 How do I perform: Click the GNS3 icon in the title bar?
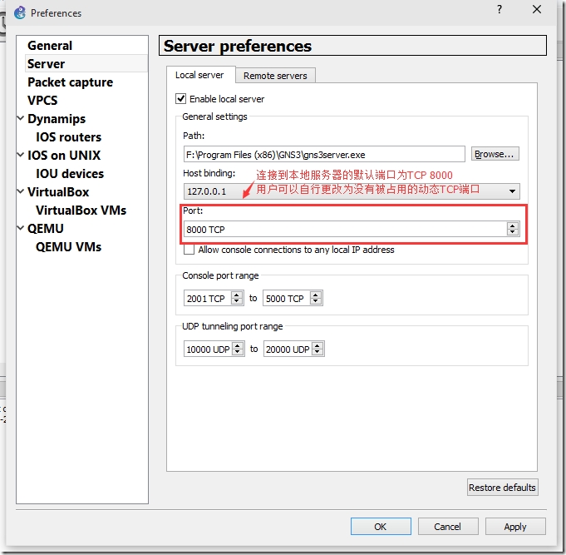[x=20, y=12]
